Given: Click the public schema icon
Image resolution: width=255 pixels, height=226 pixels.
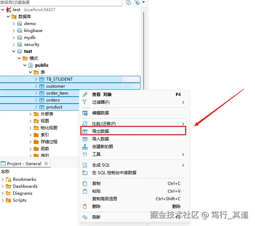Looking at the screenshot, I should click(x=30, y=65).
